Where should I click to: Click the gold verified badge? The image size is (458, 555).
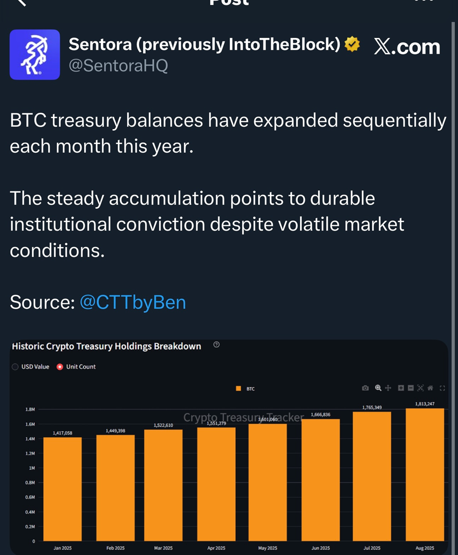pos(352,45)
